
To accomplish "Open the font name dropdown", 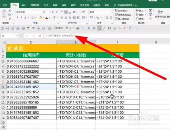I will pos(42,12).
